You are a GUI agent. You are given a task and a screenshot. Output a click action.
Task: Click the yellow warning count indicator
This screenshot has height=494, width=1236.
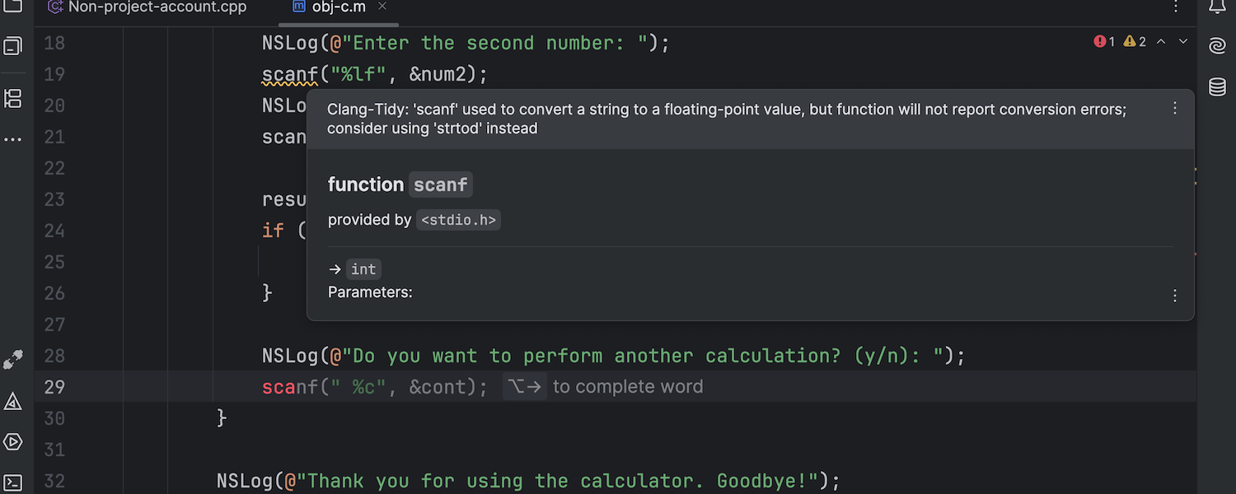[x=1135, y=41]
